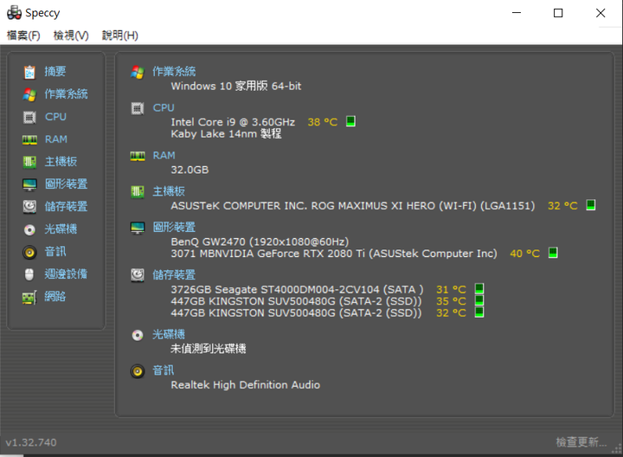Select 儲存裝置 label in the sidebar

66,207
